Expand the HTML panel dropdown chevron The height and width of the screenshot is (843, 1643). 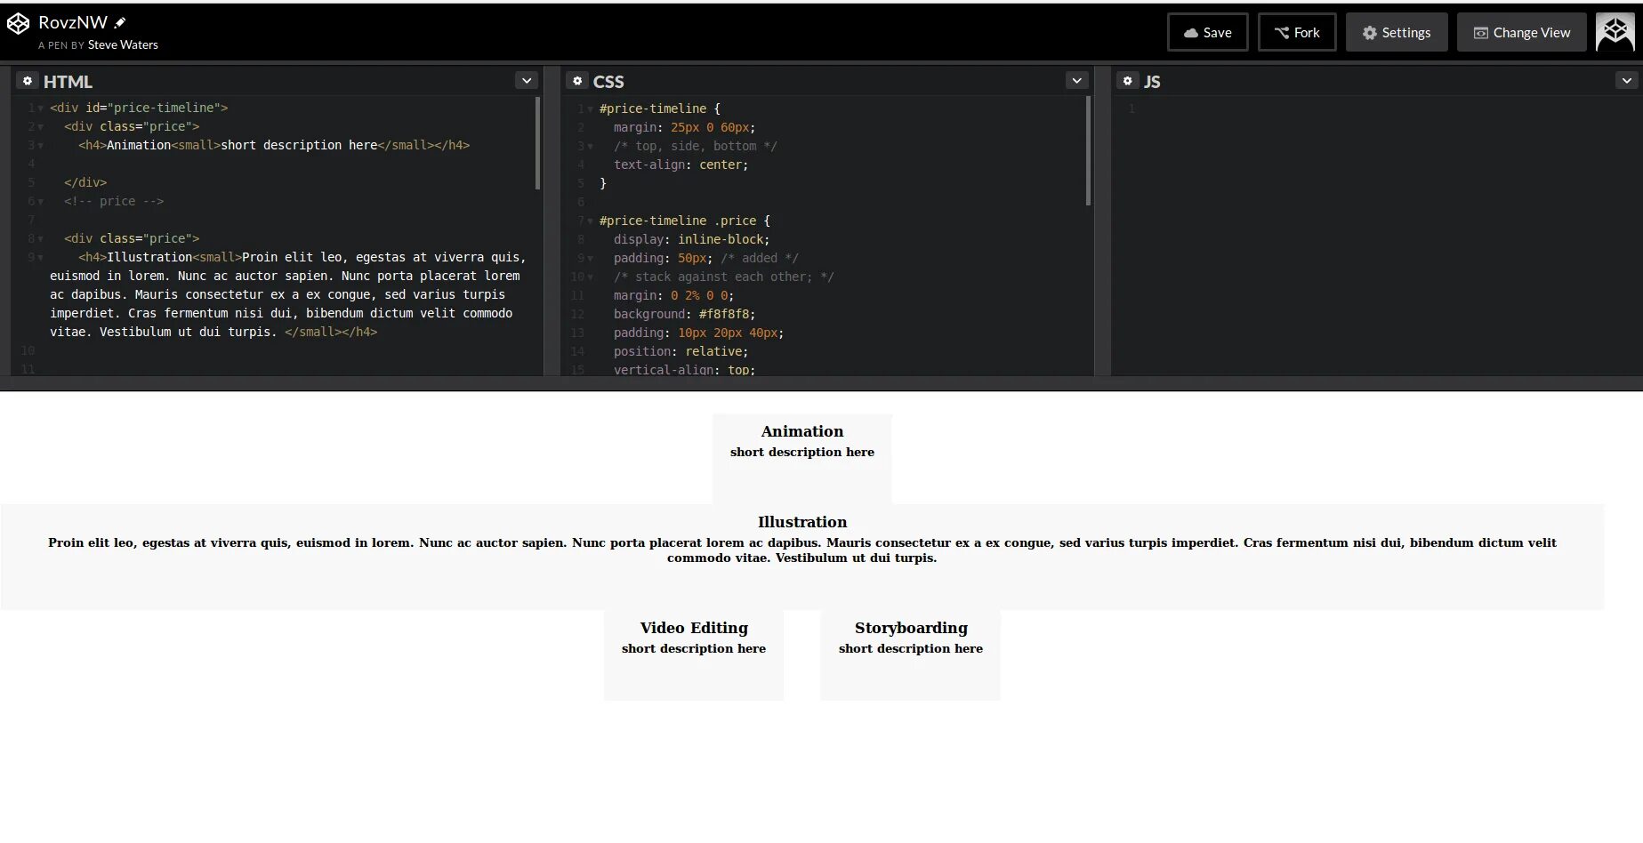click(x=527, y=81)
